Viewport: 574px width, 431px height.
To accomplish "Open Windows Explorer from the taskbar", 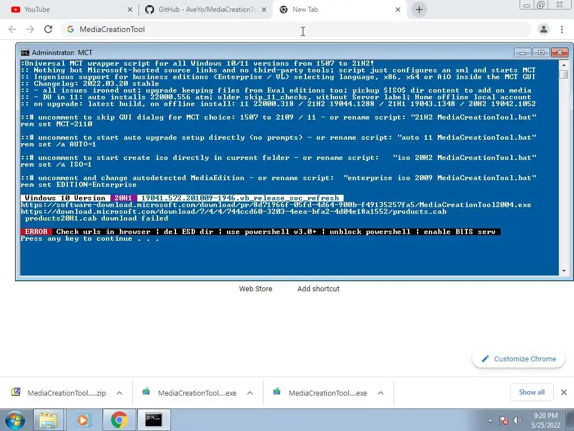I will (48, 420).
